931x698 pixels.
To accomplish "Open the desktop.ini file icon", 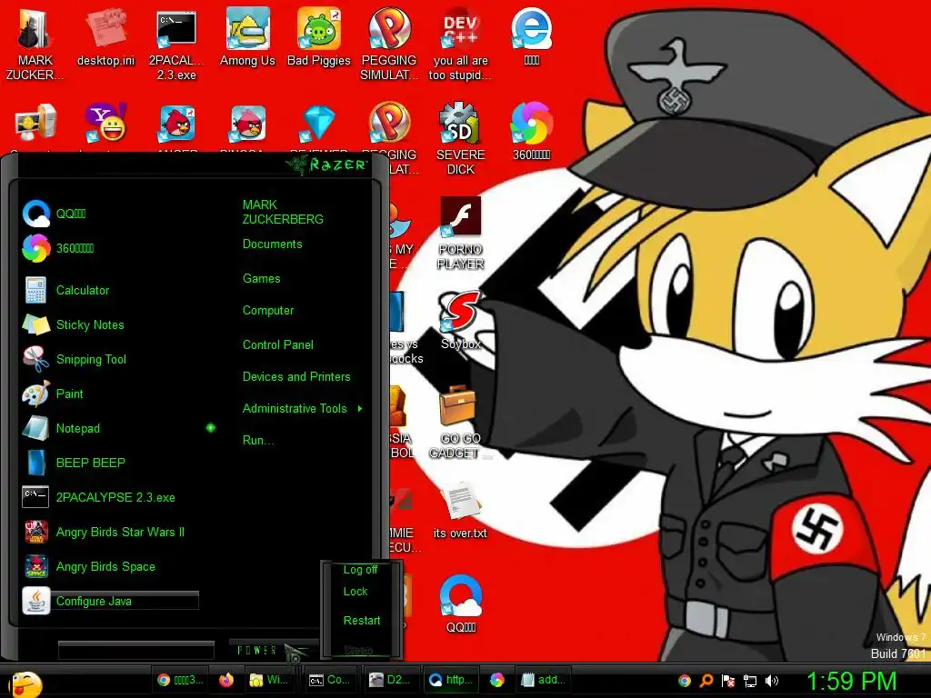I will (x=105, y=38).
